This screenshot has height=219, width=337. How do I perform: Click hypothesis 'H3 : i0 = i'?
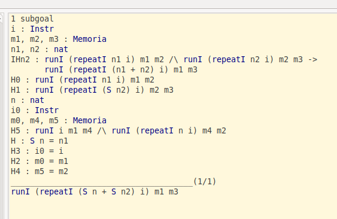37,151
